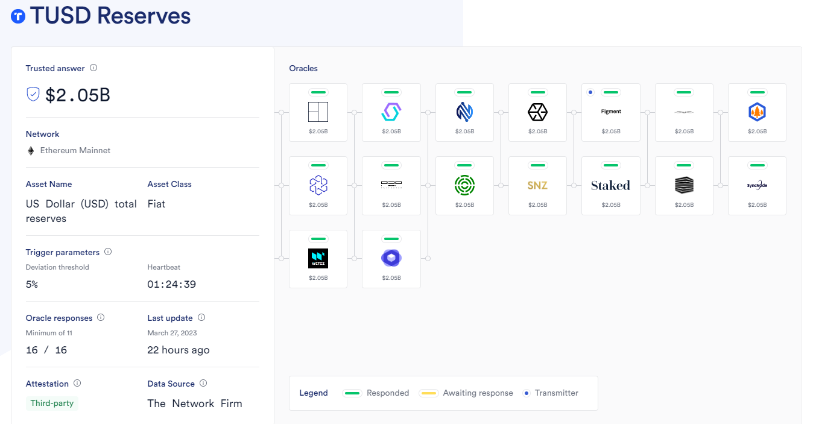Image resolution: width=813 pixels, height=424 pixels.
Task: Select the oracle with purple-teal hexagon logo
Action: click(391, 112)
